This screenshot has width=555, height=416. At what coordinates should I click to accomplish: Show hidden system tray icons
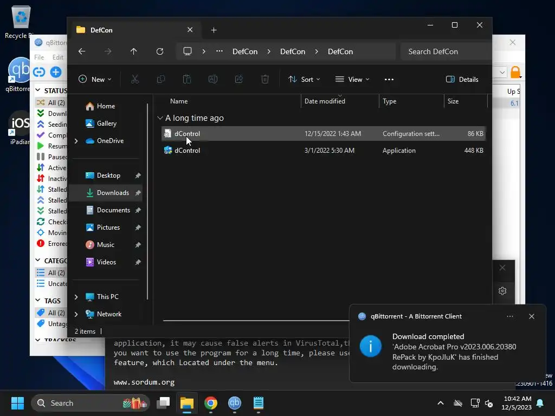[441, 403]
